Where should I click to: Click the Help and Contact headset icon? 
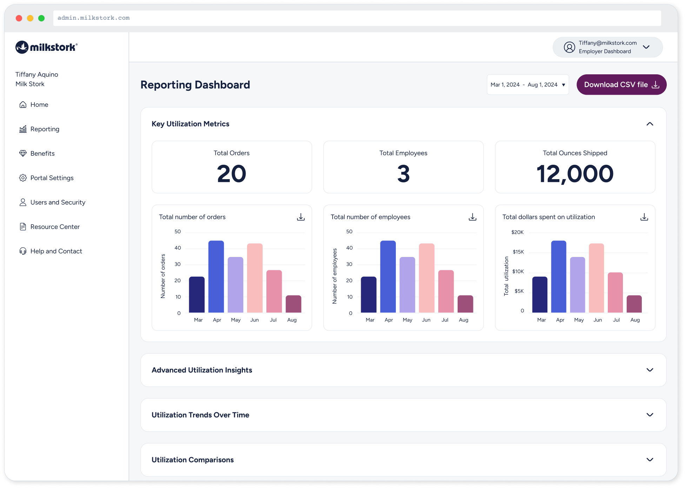tap(23, 251)
